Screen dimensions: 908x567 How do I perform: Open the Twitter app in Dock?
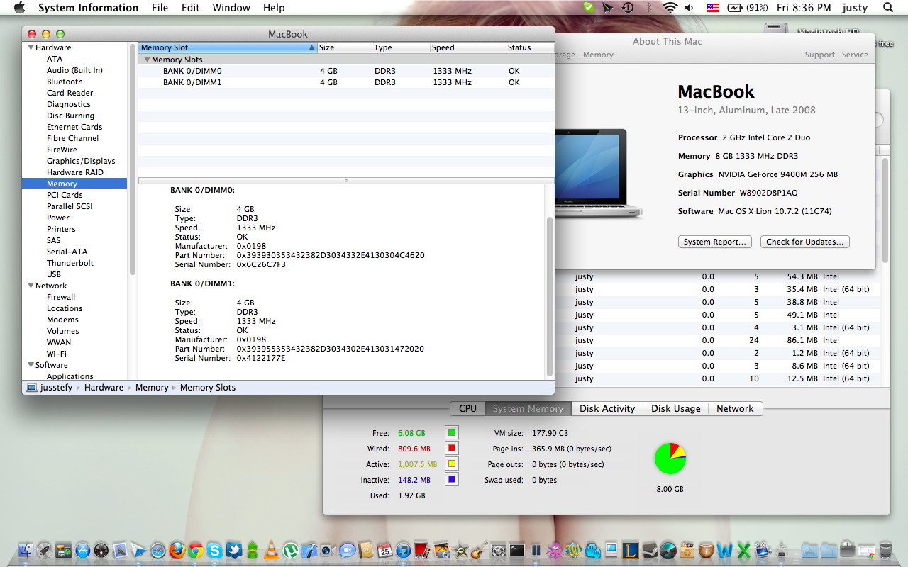pyautogui.click(x=233, y=550)
